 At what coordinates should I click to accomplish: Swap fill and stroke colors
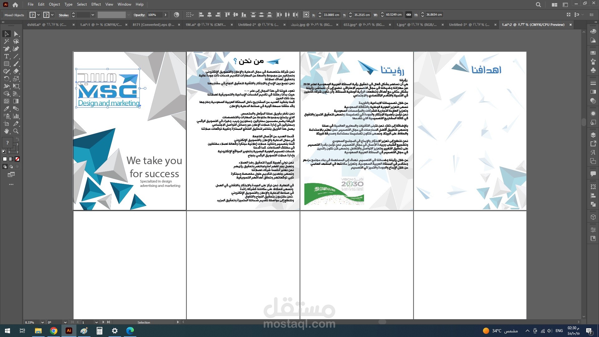(x=17, y=139)
